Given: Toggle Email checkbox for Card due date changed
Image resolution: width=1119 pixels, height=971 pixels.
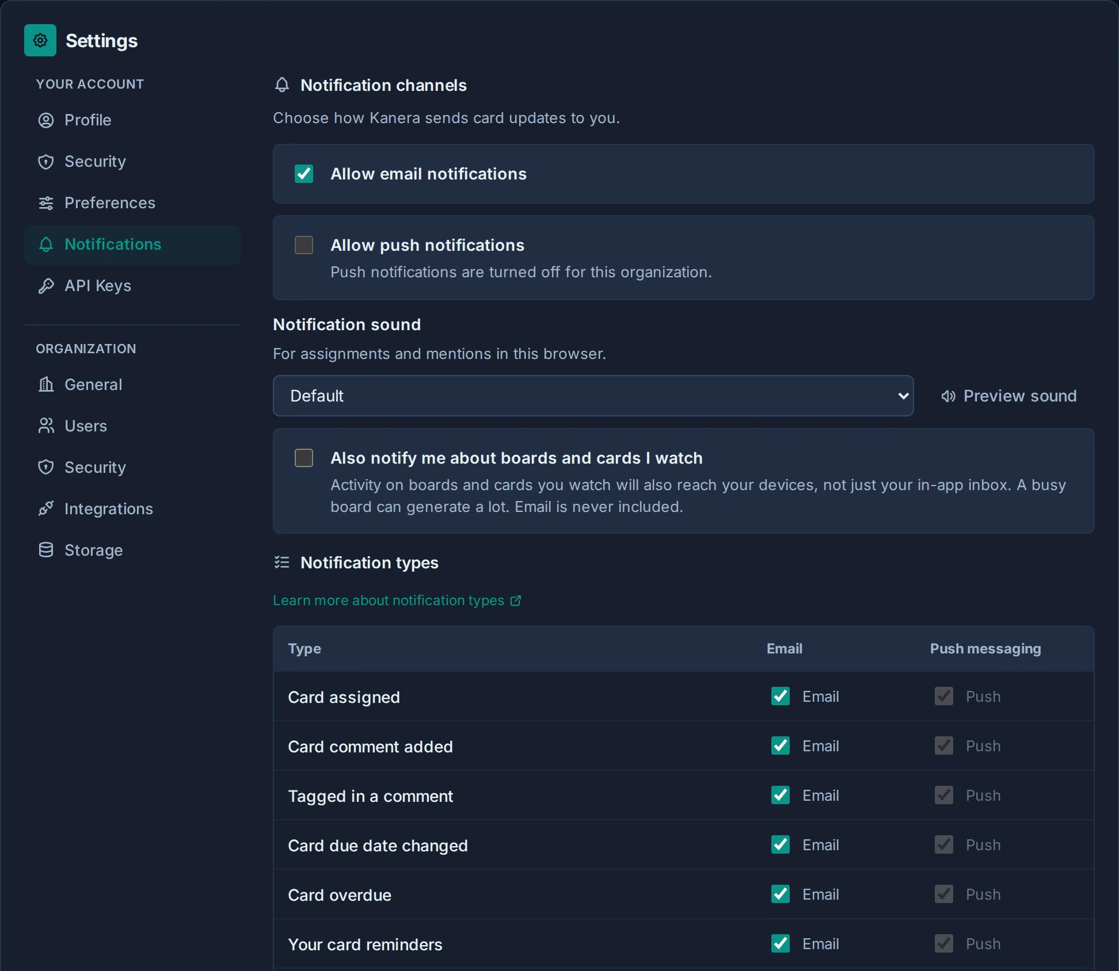Looking at the screenshot, I should [x=781, y=844].
